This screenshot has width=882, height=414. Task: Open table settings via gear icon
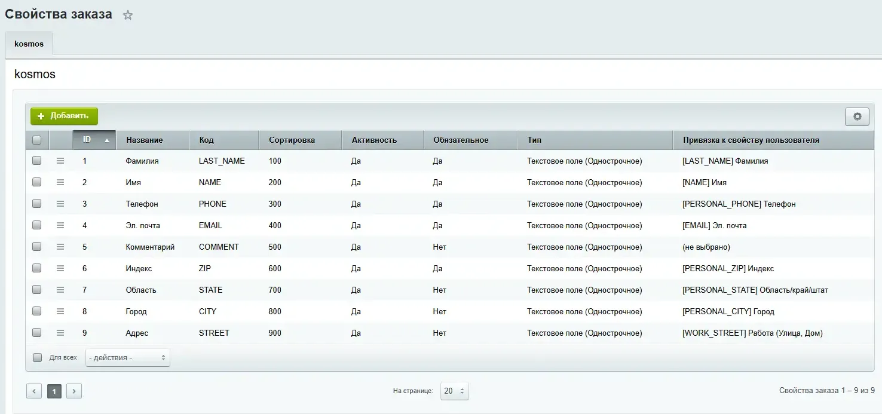tap(857, 116)
